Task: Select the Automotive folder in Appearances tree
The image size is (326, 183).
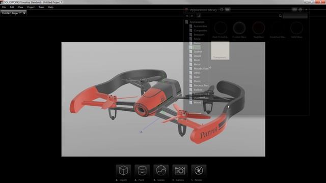Action: tap(198, 26)
